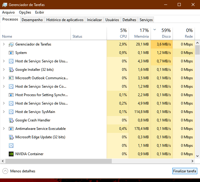This screenshot has width=200, height=182.
Task: Sort by the Status column header
Action: coord(89,33)
